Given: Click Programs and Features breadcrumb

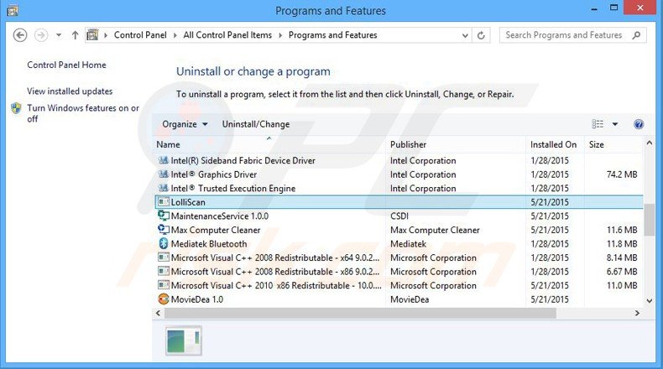Looking at the screenshot, I should pyautogui.click(x=333, y=35).
